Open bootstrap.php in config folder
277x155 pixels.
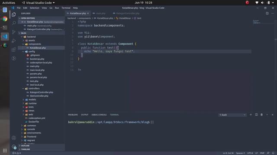(37, 59)
